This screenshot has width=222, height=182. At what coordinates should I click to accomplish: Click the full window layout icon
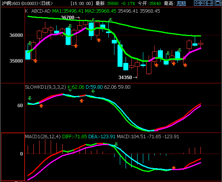pyautogui.click(x=218, y=3)
